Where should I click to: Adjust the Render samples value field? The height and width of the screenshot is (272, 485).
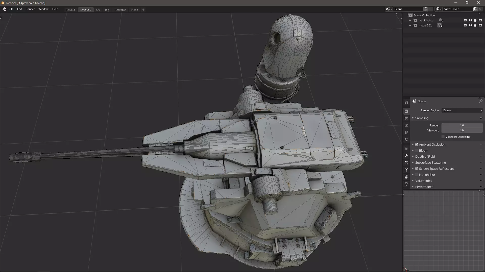pyautogui.click(x=462, y=125)
